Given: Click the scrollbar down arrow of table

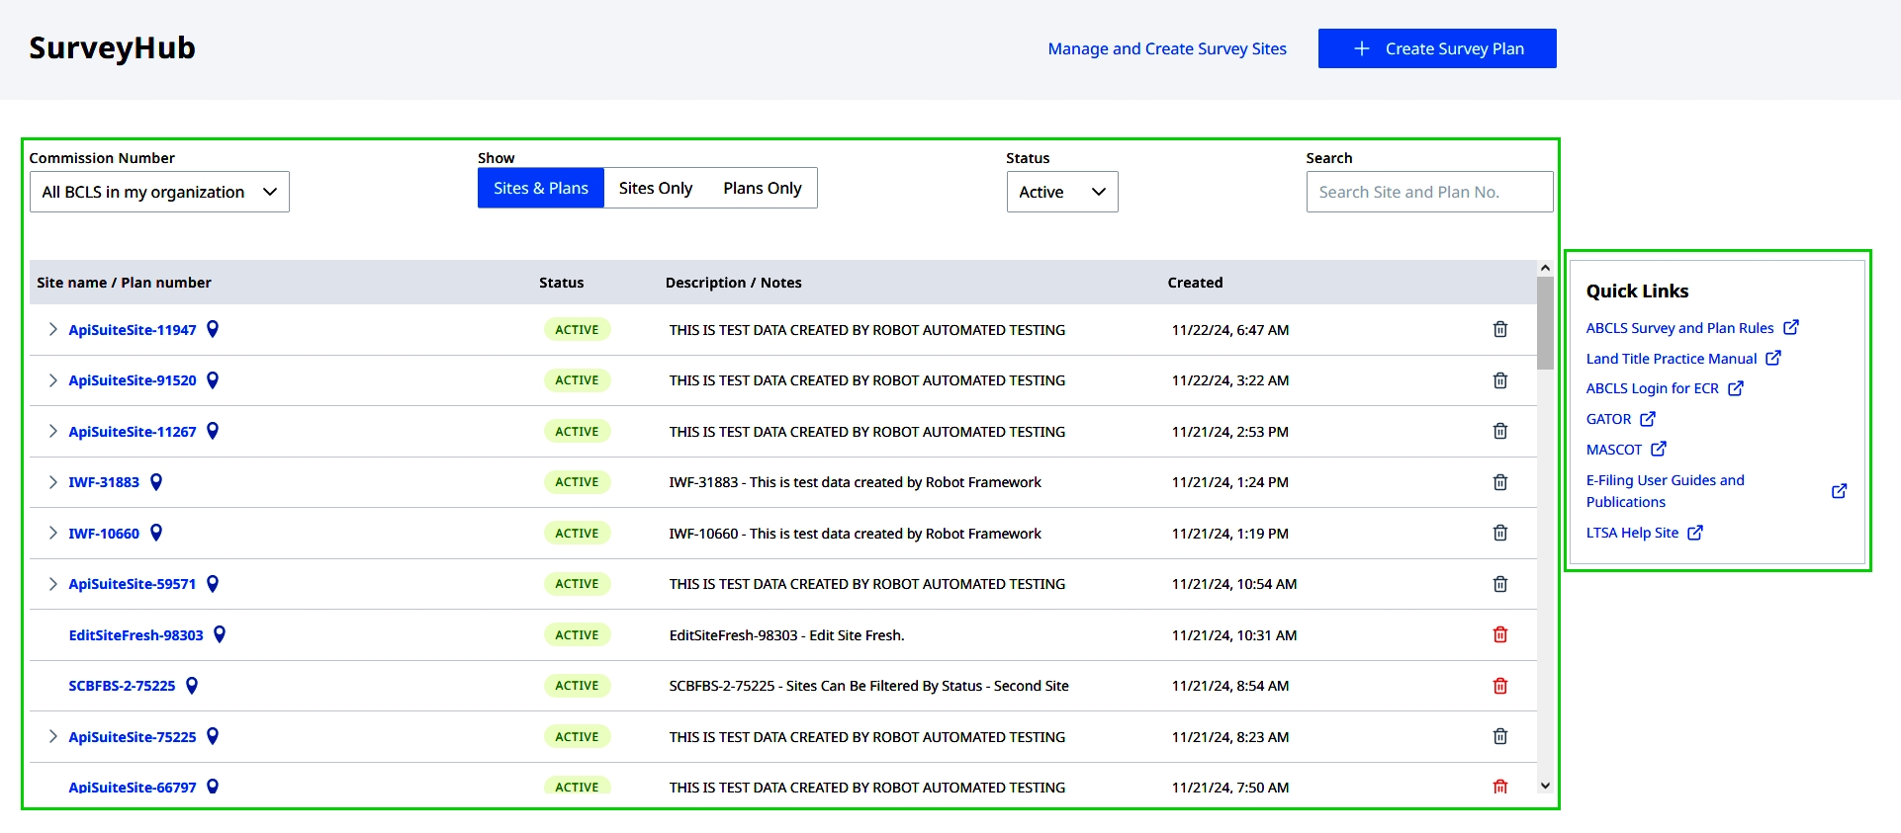Looking at the screenshot, I should tap(1545, 786).
